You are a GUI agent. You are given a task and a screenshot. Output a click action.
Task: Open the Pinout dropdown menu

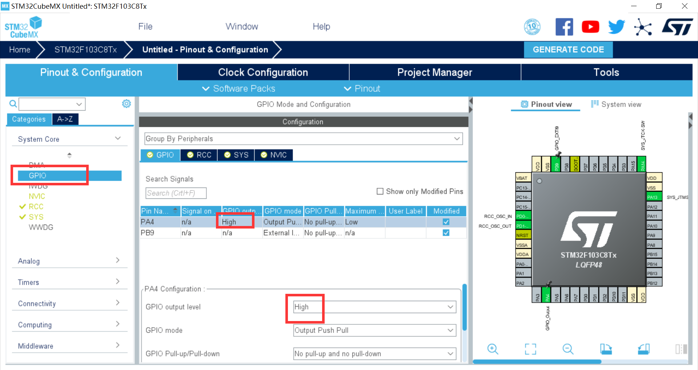362,89
